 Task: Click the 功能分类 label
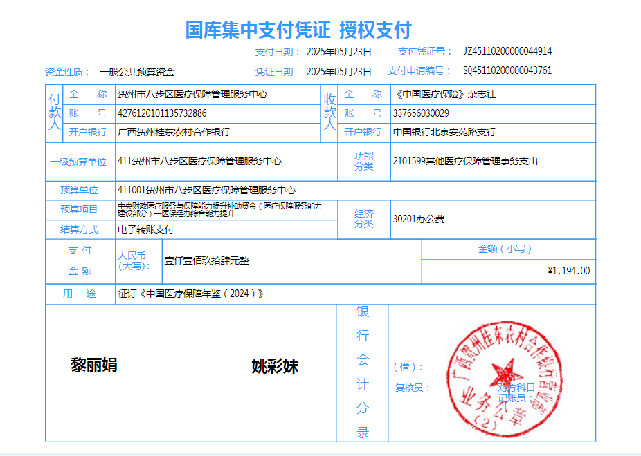(x=364, y=162)
